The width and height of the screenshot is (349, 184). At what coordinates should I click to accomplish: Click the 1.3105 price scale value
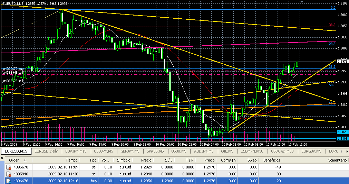point(343,3)
